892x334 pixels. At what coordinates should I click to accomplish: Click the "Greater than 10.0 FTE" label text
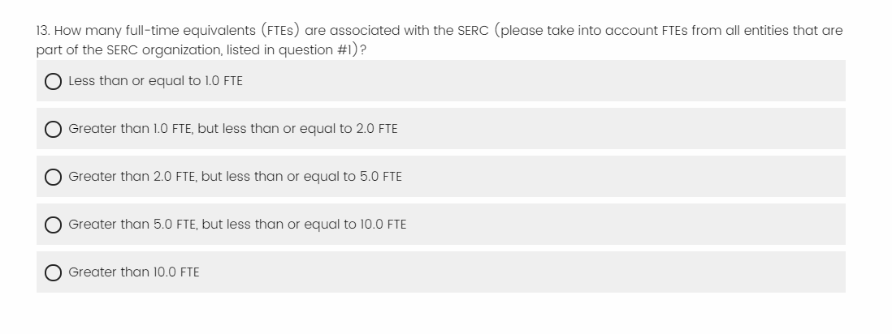coord(134,272)
